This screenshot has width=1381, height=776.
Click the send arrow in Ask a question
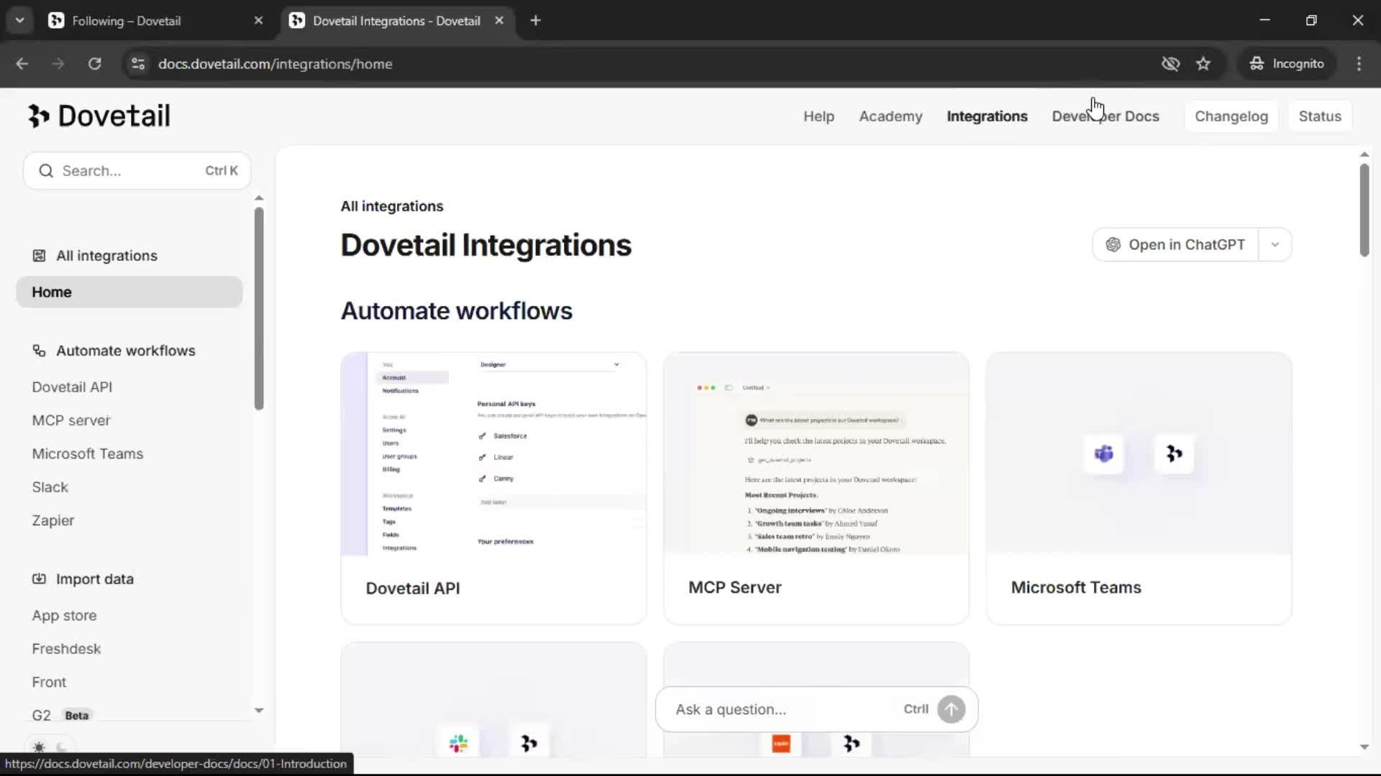[x=951, y=709]
